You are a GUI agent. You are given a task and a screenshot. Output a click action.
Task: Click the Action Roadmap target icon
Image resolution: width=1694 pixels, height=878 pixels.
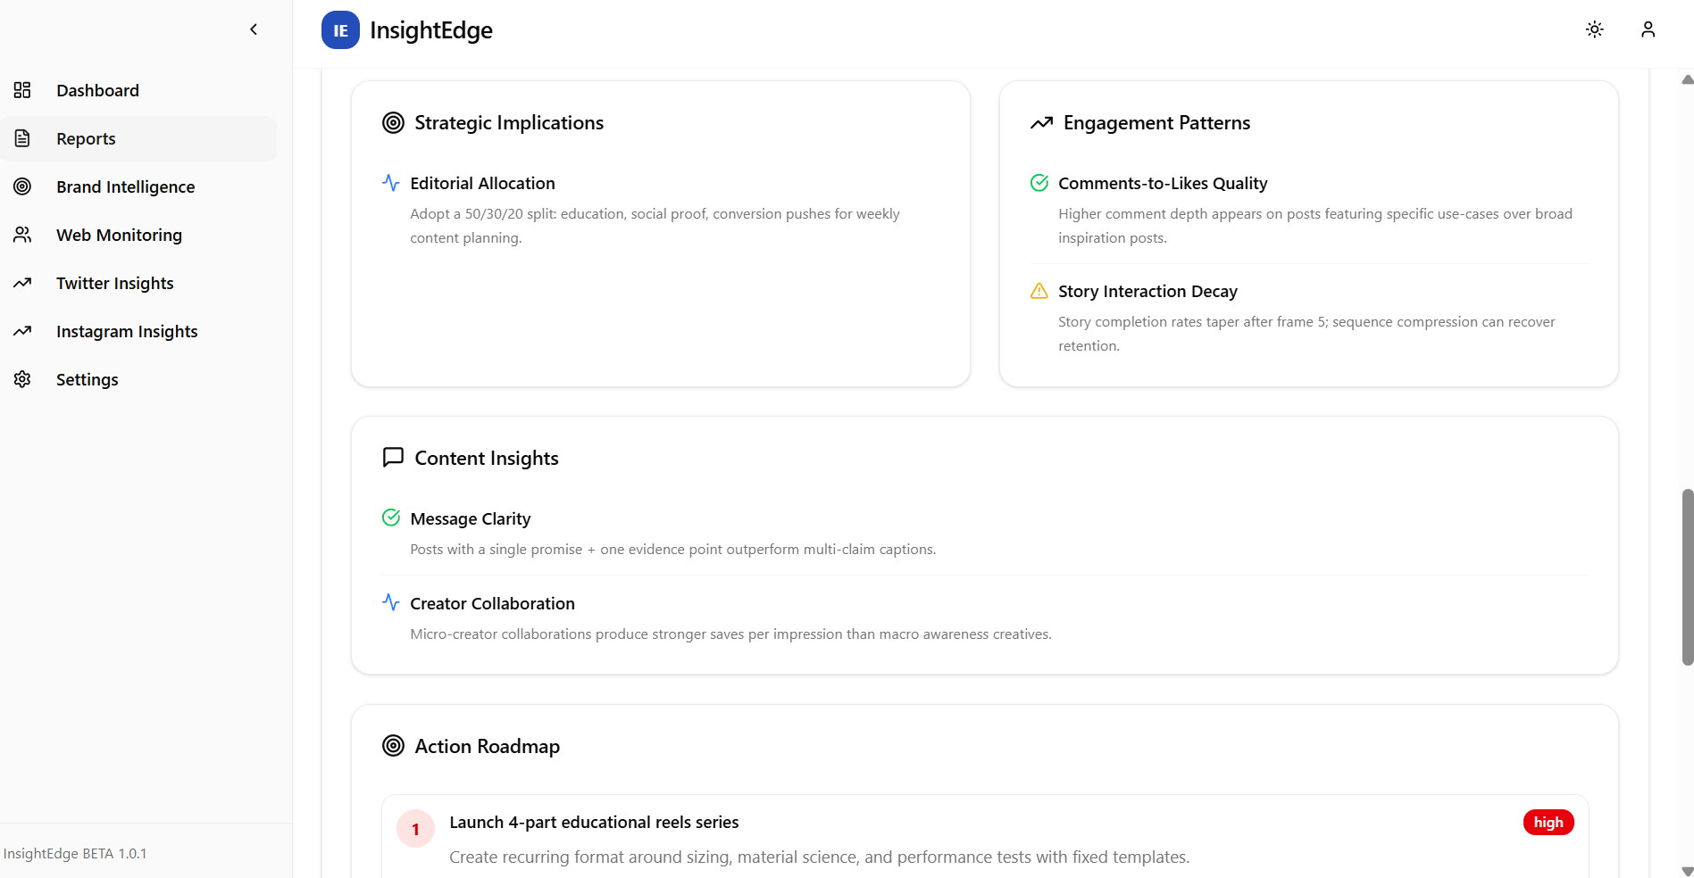(x=393, y=745)
